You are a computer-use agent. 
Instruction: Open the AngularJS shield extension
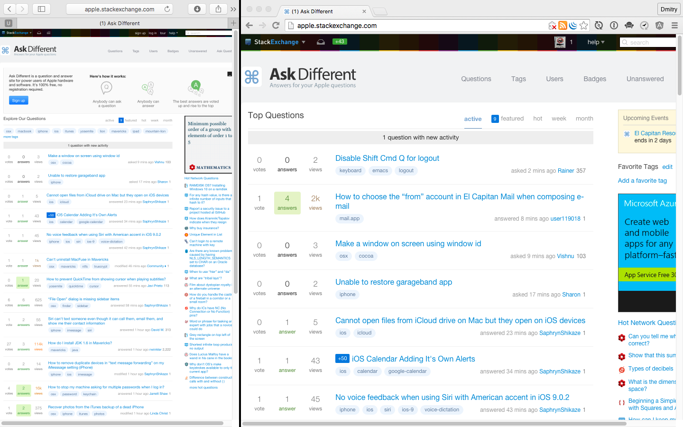coord(659,26)
